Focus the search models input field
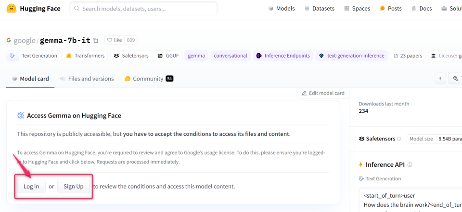This screenshot has height=212, width=462. (143, 9)
